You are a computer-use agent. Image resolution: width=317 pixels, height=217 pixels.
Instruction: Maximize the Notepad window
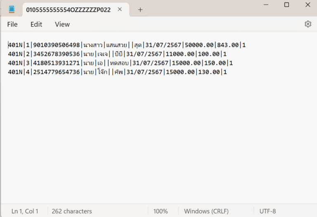(x=287, y=5)
